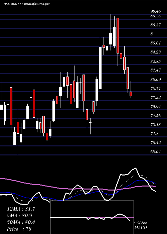Click the 90.46 price level label
Screen dimensions: 167x234
156,11
